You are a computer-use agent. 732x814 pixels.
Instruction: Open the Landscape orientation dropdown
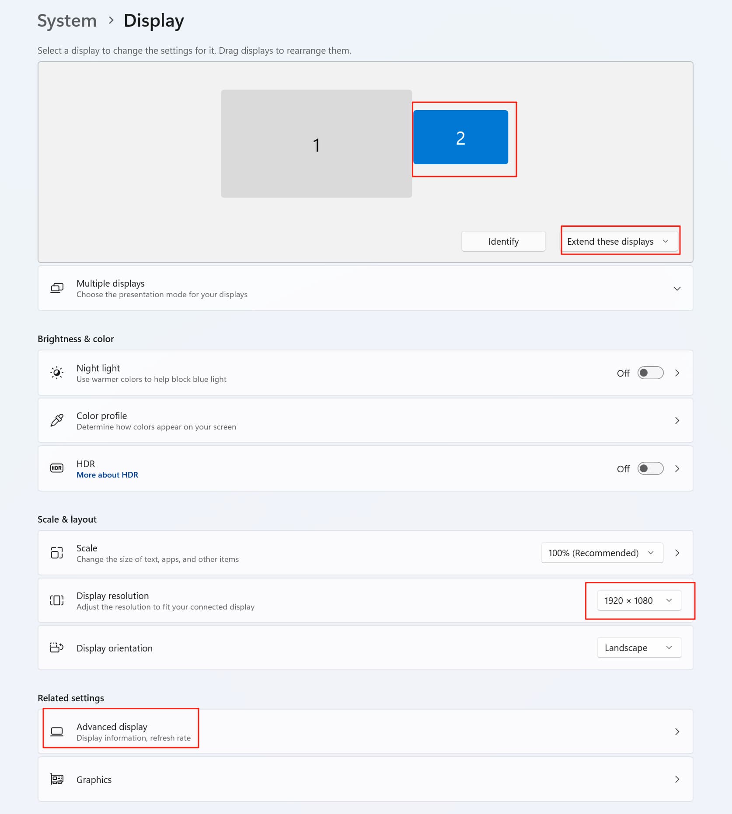[639, 648]
